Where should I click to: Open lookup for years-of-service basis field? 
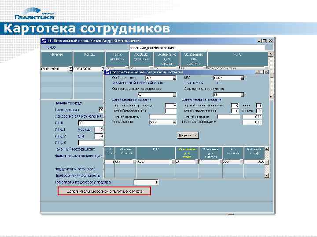pos(242,94)
